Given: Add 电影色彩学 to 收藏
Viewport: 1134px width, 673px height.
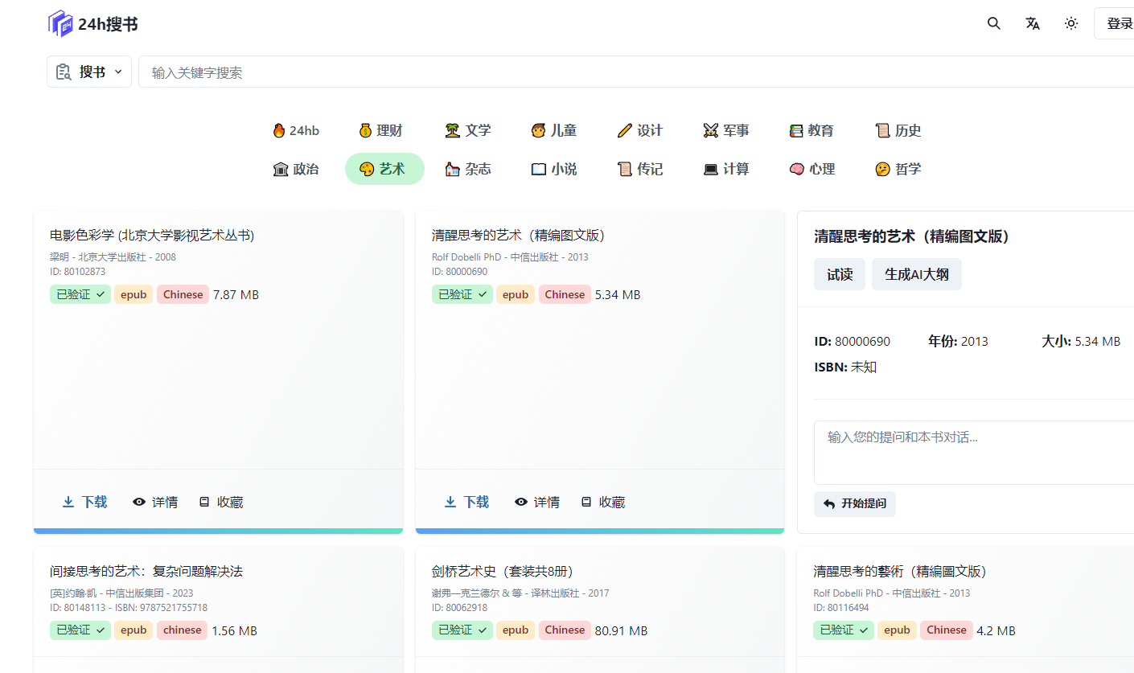Looking at the screenshot, I should (x=221, y=502).
